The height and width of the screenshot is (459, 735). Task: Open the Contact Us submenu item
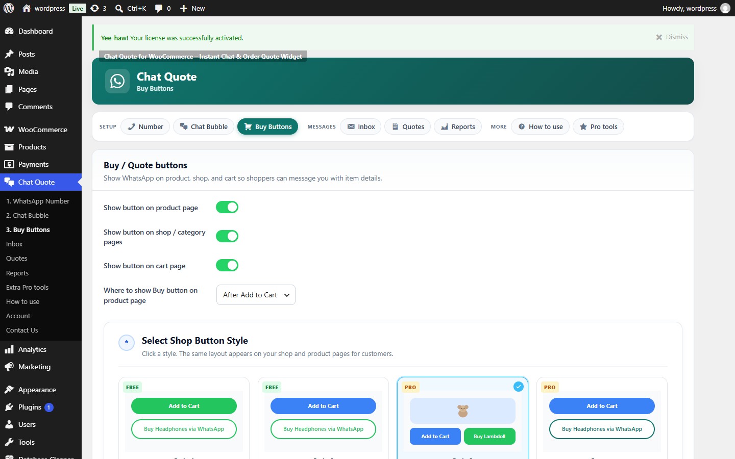[22, 330]
